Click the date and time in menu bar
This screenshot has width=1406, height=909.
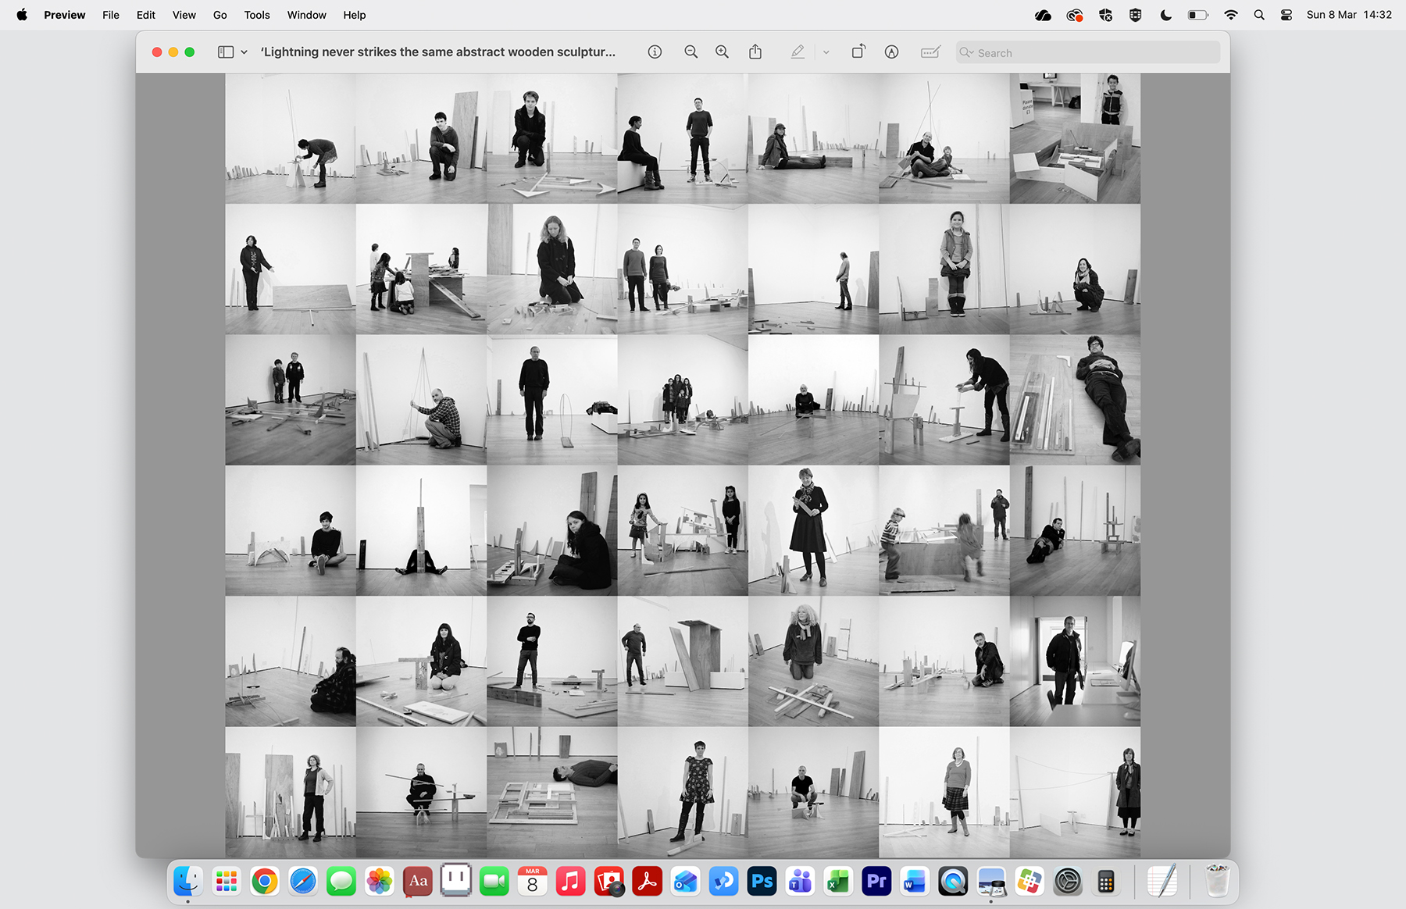(1349, 15)
